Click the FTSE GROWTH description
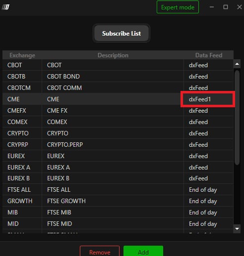 click(66, 201)
